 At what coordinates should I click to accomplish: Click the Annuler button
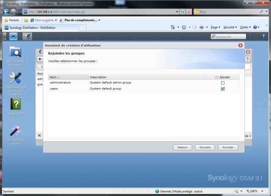[x=228, y=147]
